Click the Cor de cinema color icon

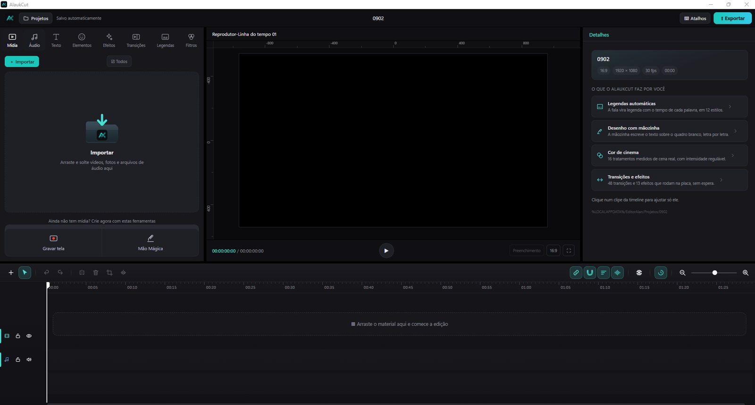point(600,155)
